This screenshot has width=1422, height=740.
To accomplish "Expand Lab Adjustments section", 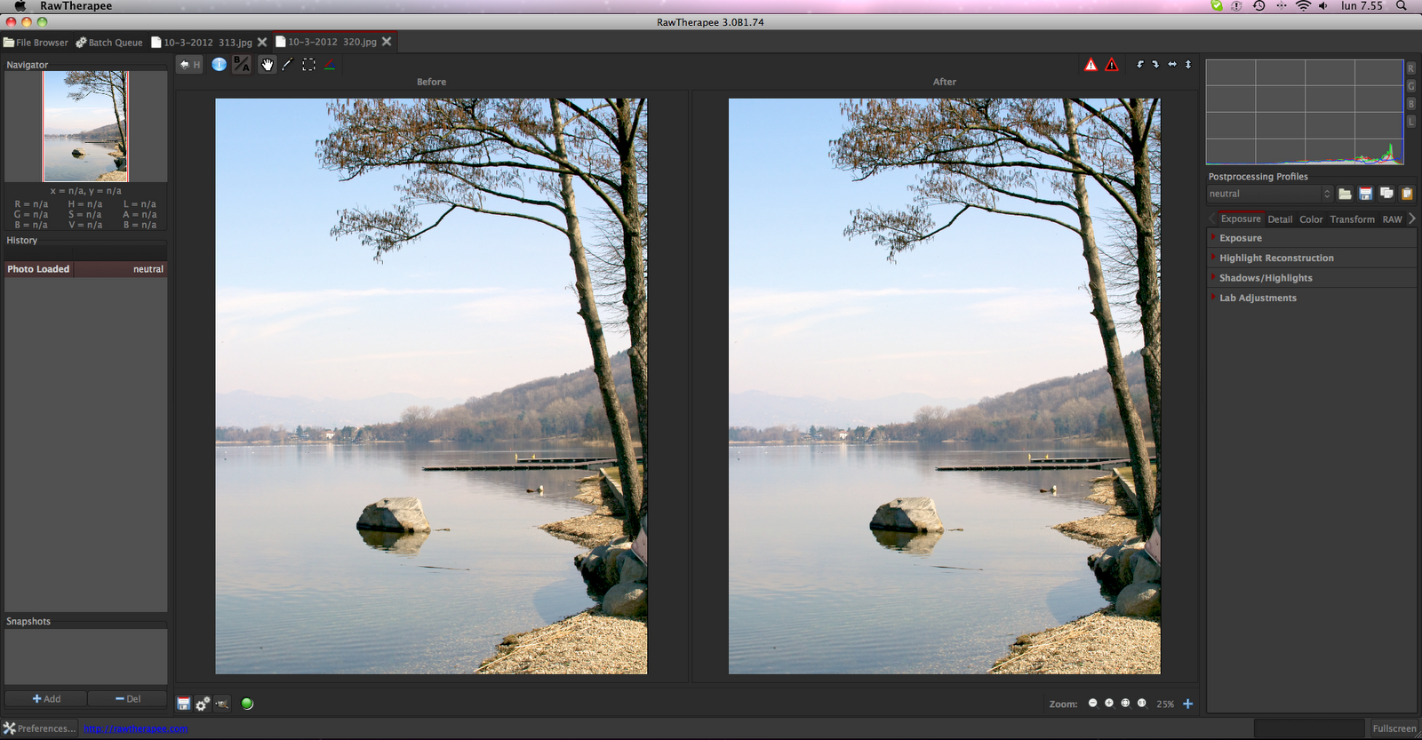I will [1311, 298].
